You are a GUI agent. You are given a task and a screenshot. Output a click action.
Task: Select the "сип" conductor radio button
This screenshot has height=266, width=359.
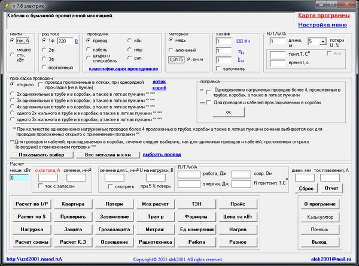click(130, 60)
